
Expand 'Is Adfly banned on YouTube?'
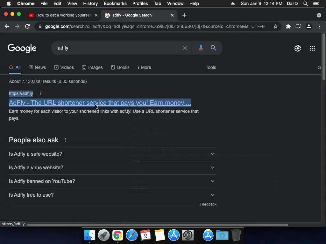[x=112, y=181]
